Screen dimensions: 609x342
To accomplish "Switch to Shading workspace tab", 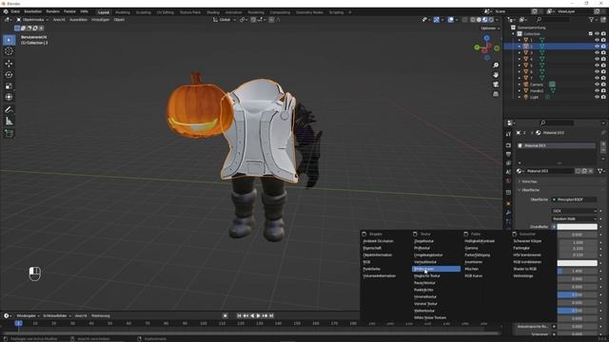I will (213, 12).
